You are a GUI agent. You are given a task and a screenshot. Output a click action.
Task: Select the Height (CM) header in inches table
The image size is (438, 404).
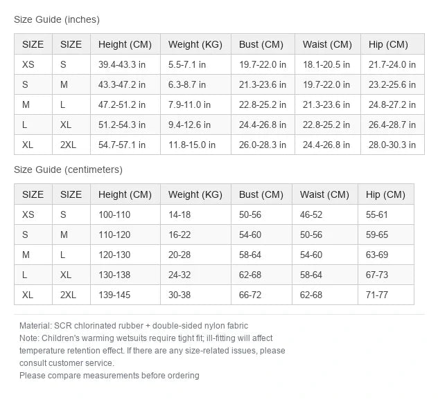[x=125, y=44]
